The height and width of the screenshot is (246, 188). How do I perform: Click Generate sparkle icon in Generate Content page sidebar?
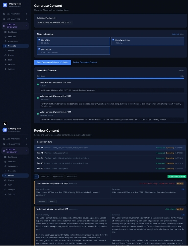[x=5, y=46]
